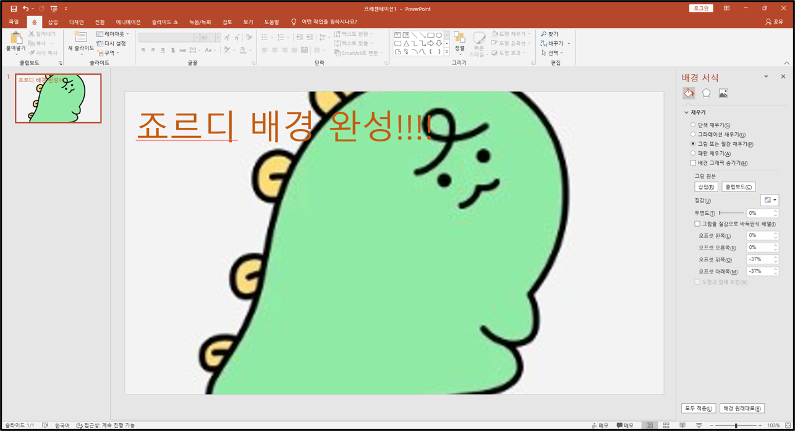Click the Select (선택) cursor icon
The width and height of the screenshot is (795, 431).
pyautogui.click(x=544, y=53)
